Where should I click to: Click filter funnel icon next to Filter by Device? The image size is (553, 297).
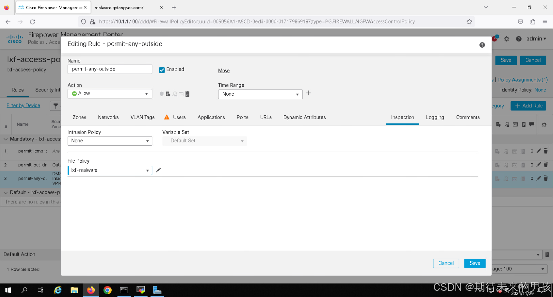[x=56, y=106]
